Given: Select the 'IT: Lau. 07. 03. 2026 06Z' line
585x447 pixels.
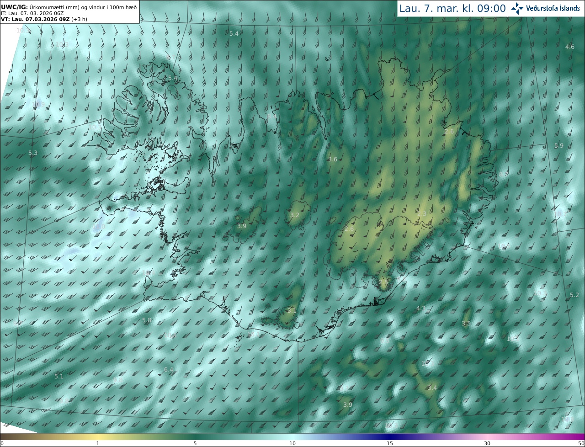Looking at the screenshot, I should tap(32, 13).
